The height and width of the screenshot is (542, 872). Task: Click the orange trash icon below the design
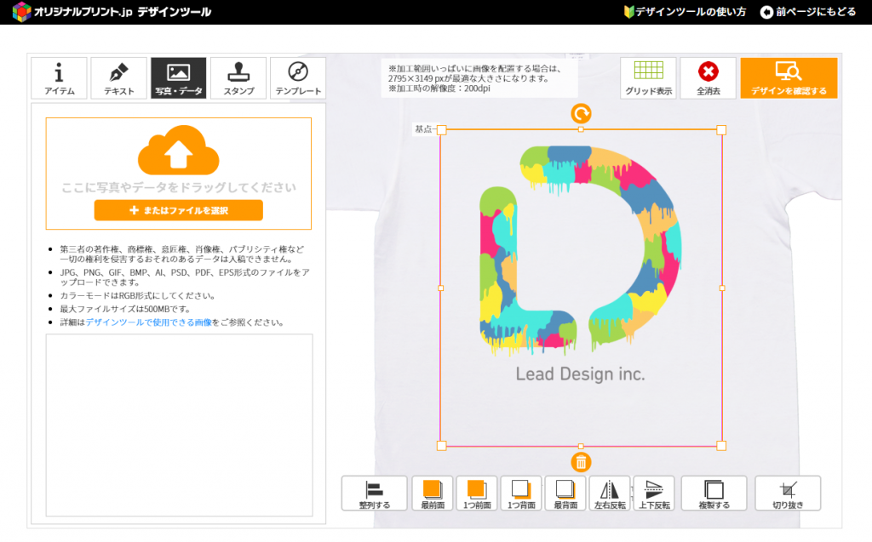[x=581, y=462]
